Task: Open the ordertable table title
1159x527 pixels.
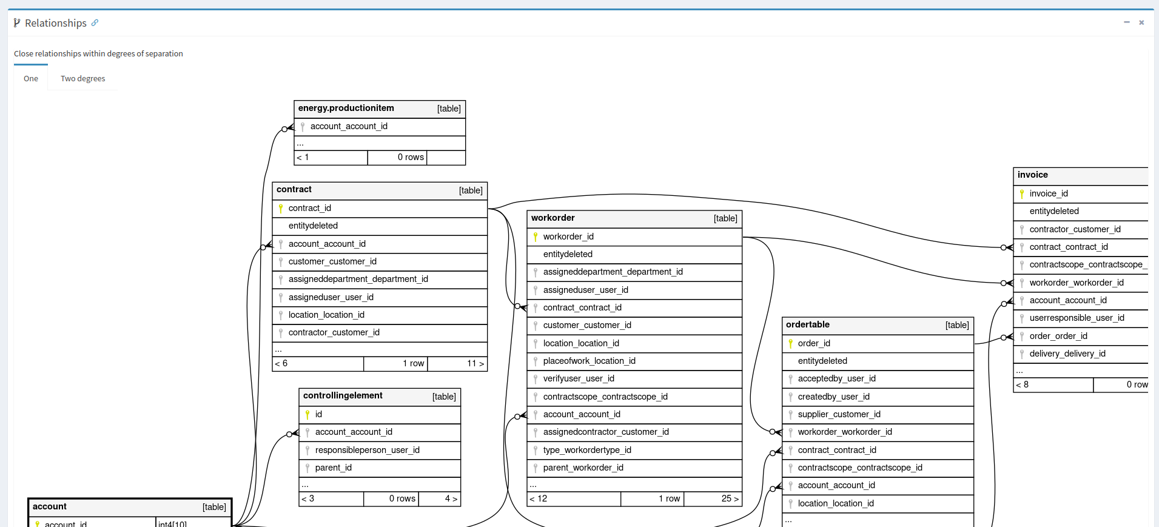Action: (807, 325)
